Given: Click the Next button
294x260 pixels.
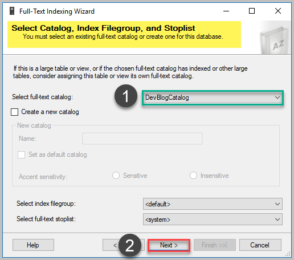Looking at the screenshot, I should click(x=169, y=245).
